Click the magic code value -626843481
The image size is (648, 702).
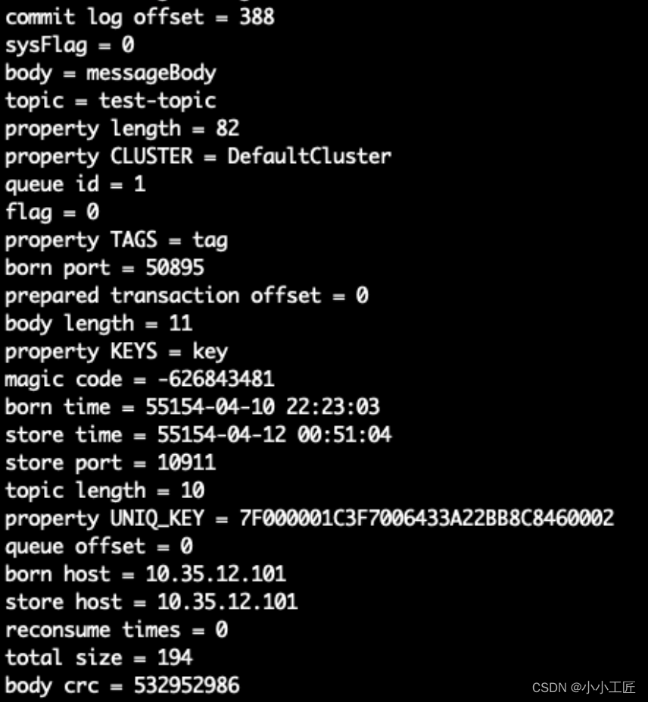pos(216,379)
